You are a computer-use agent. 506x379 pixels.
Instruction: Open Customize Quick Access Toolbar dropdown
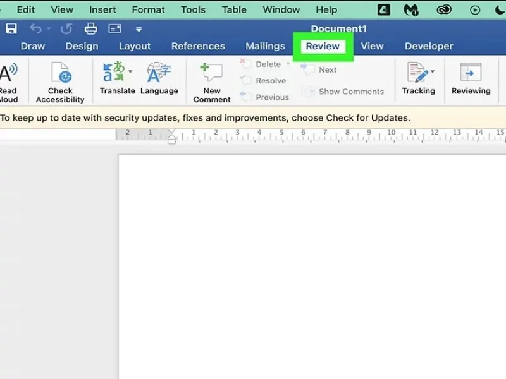click(x=139, y=29)
